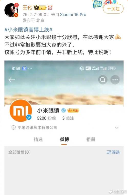Click the red alarm clock icon
This screenshot has width=128, height=195.
(x=50, y=8)
